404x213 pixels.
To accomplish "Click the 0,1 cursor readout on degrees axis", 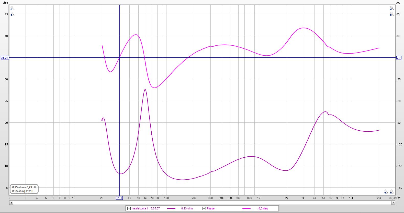I will (399, 58).
